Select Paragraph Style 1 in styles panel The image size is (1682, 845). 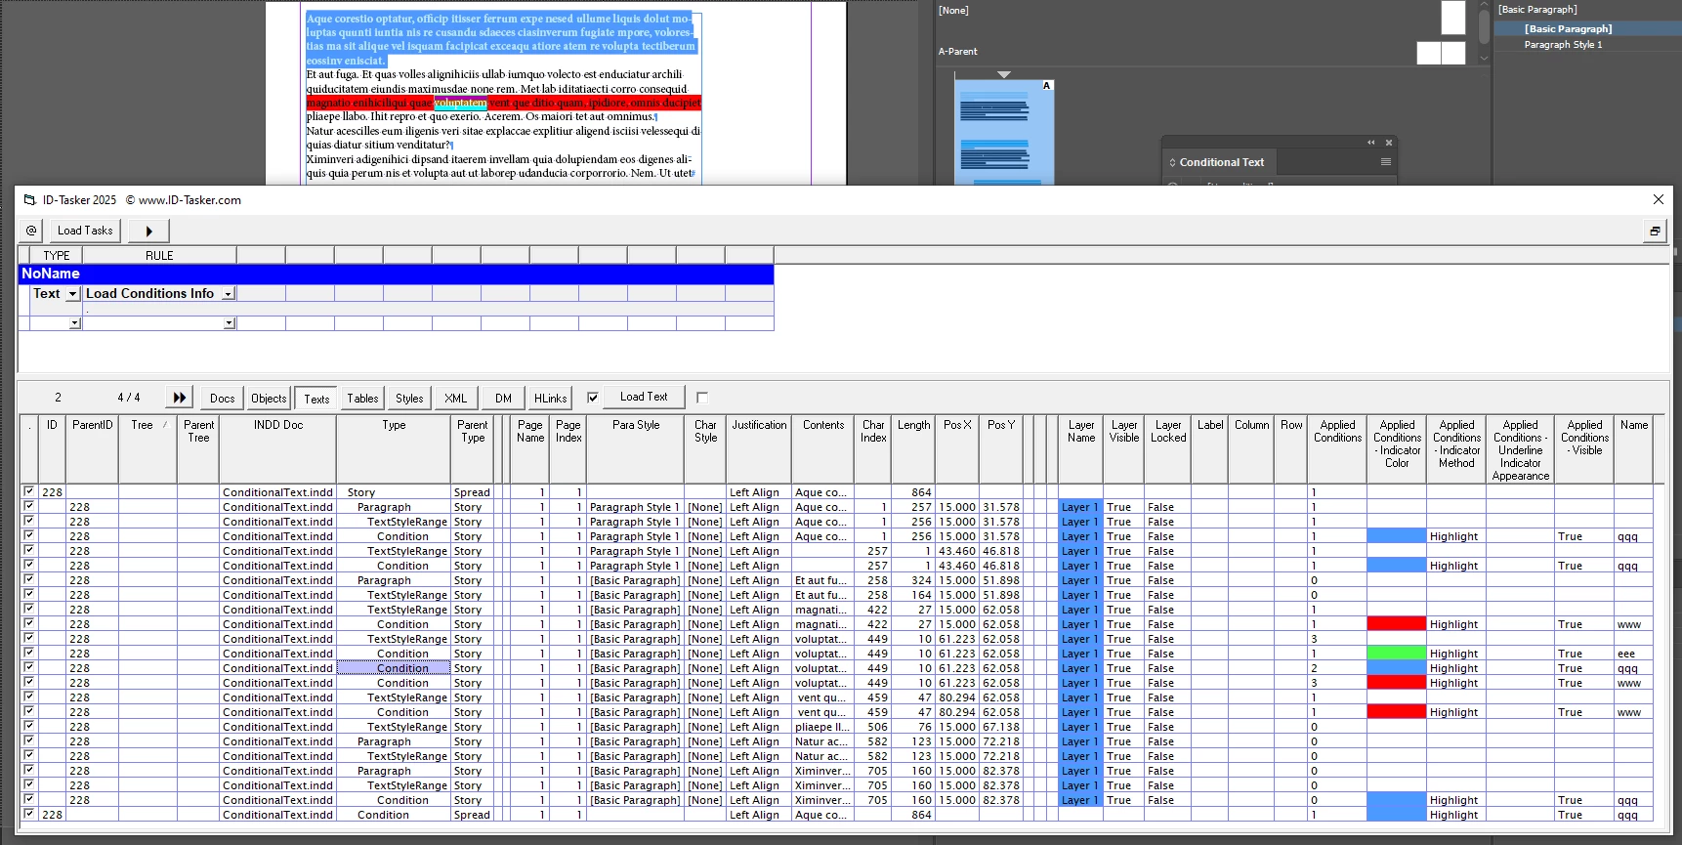click(x=1563, y=45)
